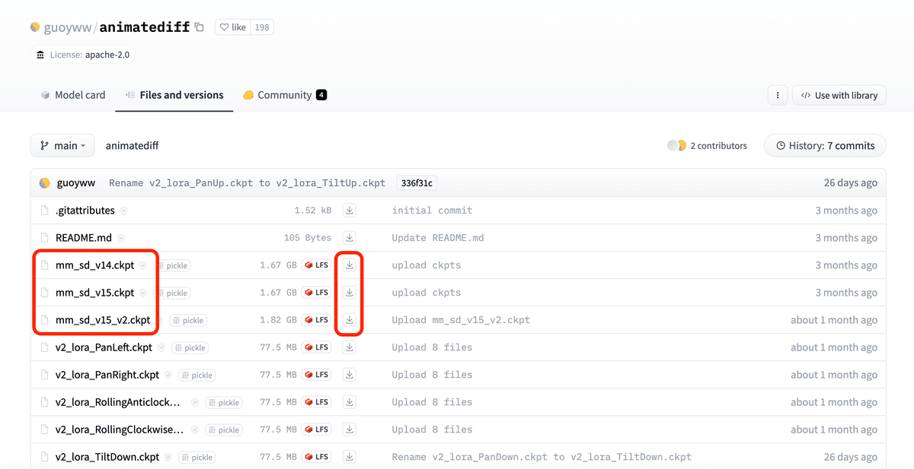The width and height of the screenshot is (914, 469).
Task: Download the README.md file
Action: [349, 238]
